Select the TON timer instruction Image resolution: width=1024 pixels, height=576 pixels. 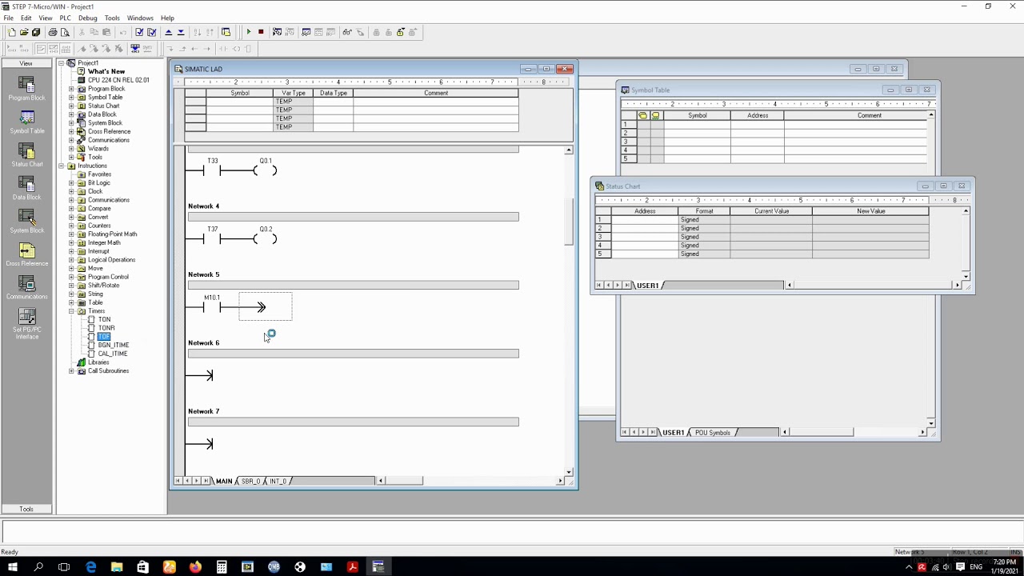(x=104, y=320)
